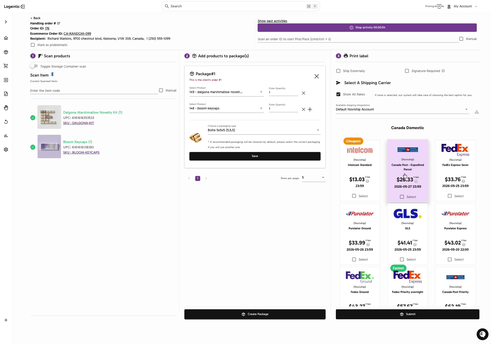The image size is (491, 344).
Task: Click scan order ID input field
Action: [358, 39]
